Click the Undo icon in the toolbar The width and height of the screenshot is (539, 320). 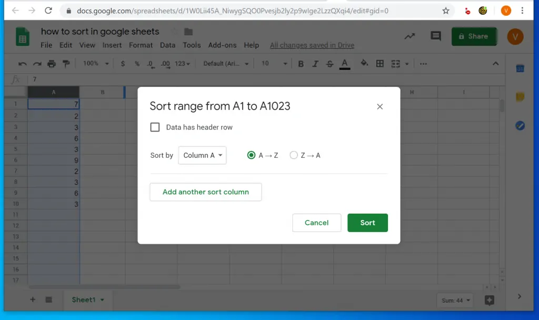(24, 63)
